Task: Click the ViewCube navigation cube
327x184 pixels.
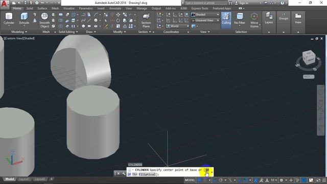Action: pyautogui.click(x=309, y=58)
